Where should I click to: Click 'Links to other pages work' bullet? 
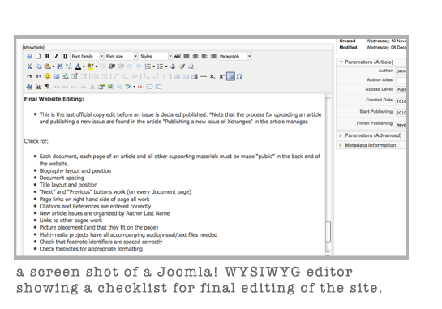click(x=71, y=221)
